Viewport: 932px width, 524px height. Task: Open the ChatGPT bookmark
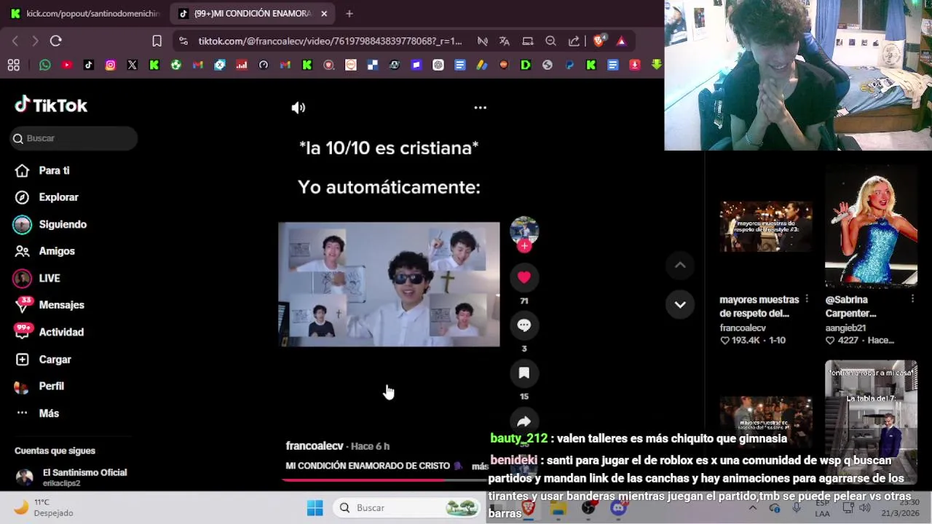click(x=438, y=65)
